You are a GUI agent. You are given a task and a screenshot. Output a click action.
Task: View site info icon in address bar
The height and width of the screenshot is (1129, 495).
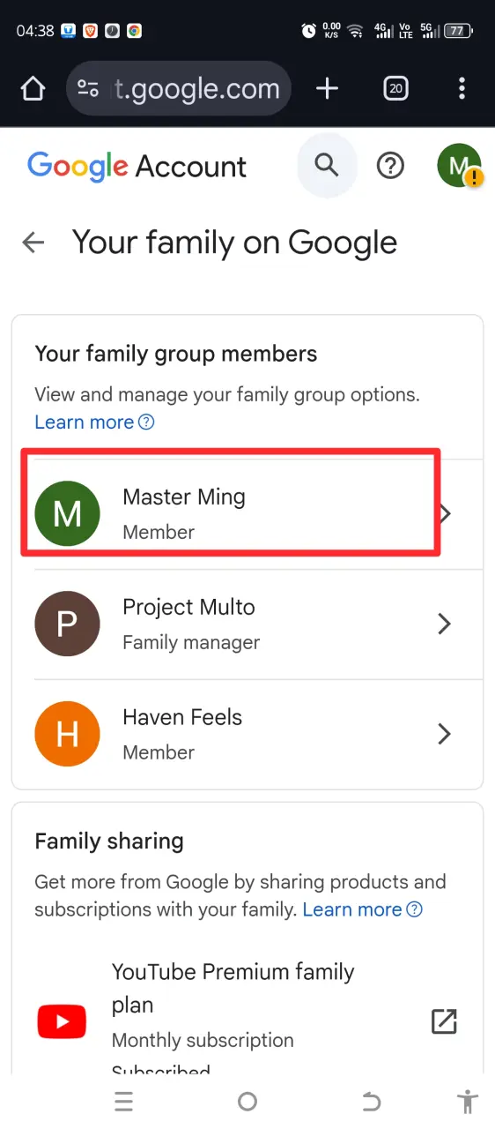click(88, 88)
